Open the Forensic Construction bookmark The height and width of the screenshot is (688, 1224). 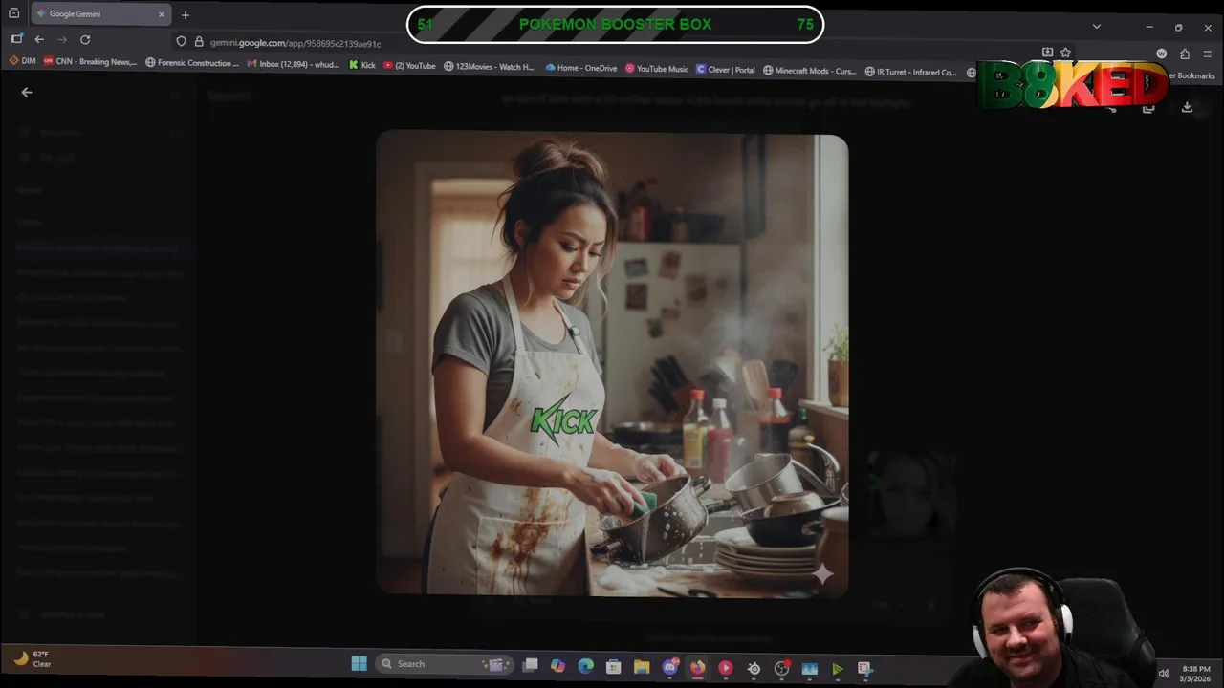[191, 63]
